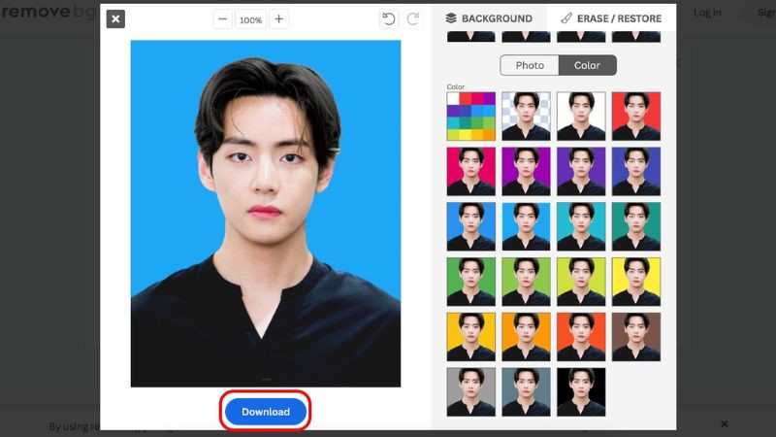Click the Download button

tap(266, 412)
